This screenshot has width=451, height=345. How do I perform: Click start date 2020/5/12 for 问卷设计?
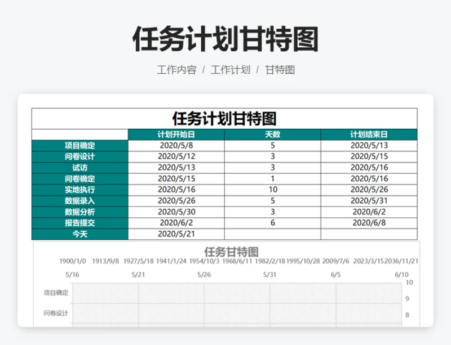pyautogui.click(x=176, y=156)
